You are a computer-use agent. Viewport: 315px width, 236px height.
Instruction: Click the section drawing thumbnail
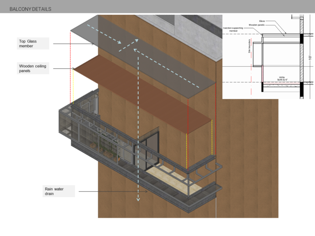pos(268,57)
